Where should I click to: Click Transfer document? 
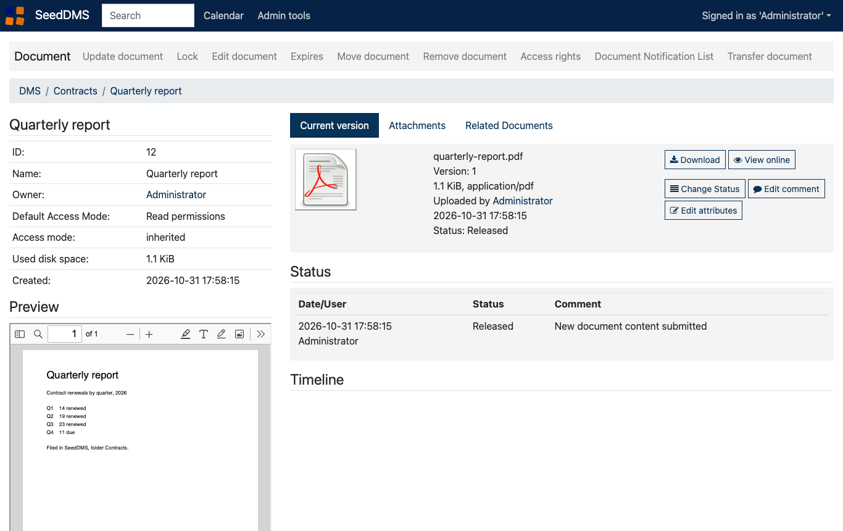tap(770, 56)
